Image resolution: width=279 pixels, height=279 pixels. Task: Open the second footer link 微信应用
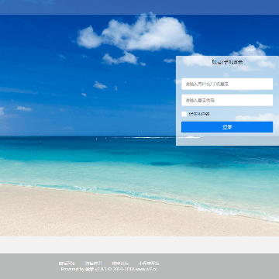click(x=93, y=263)
